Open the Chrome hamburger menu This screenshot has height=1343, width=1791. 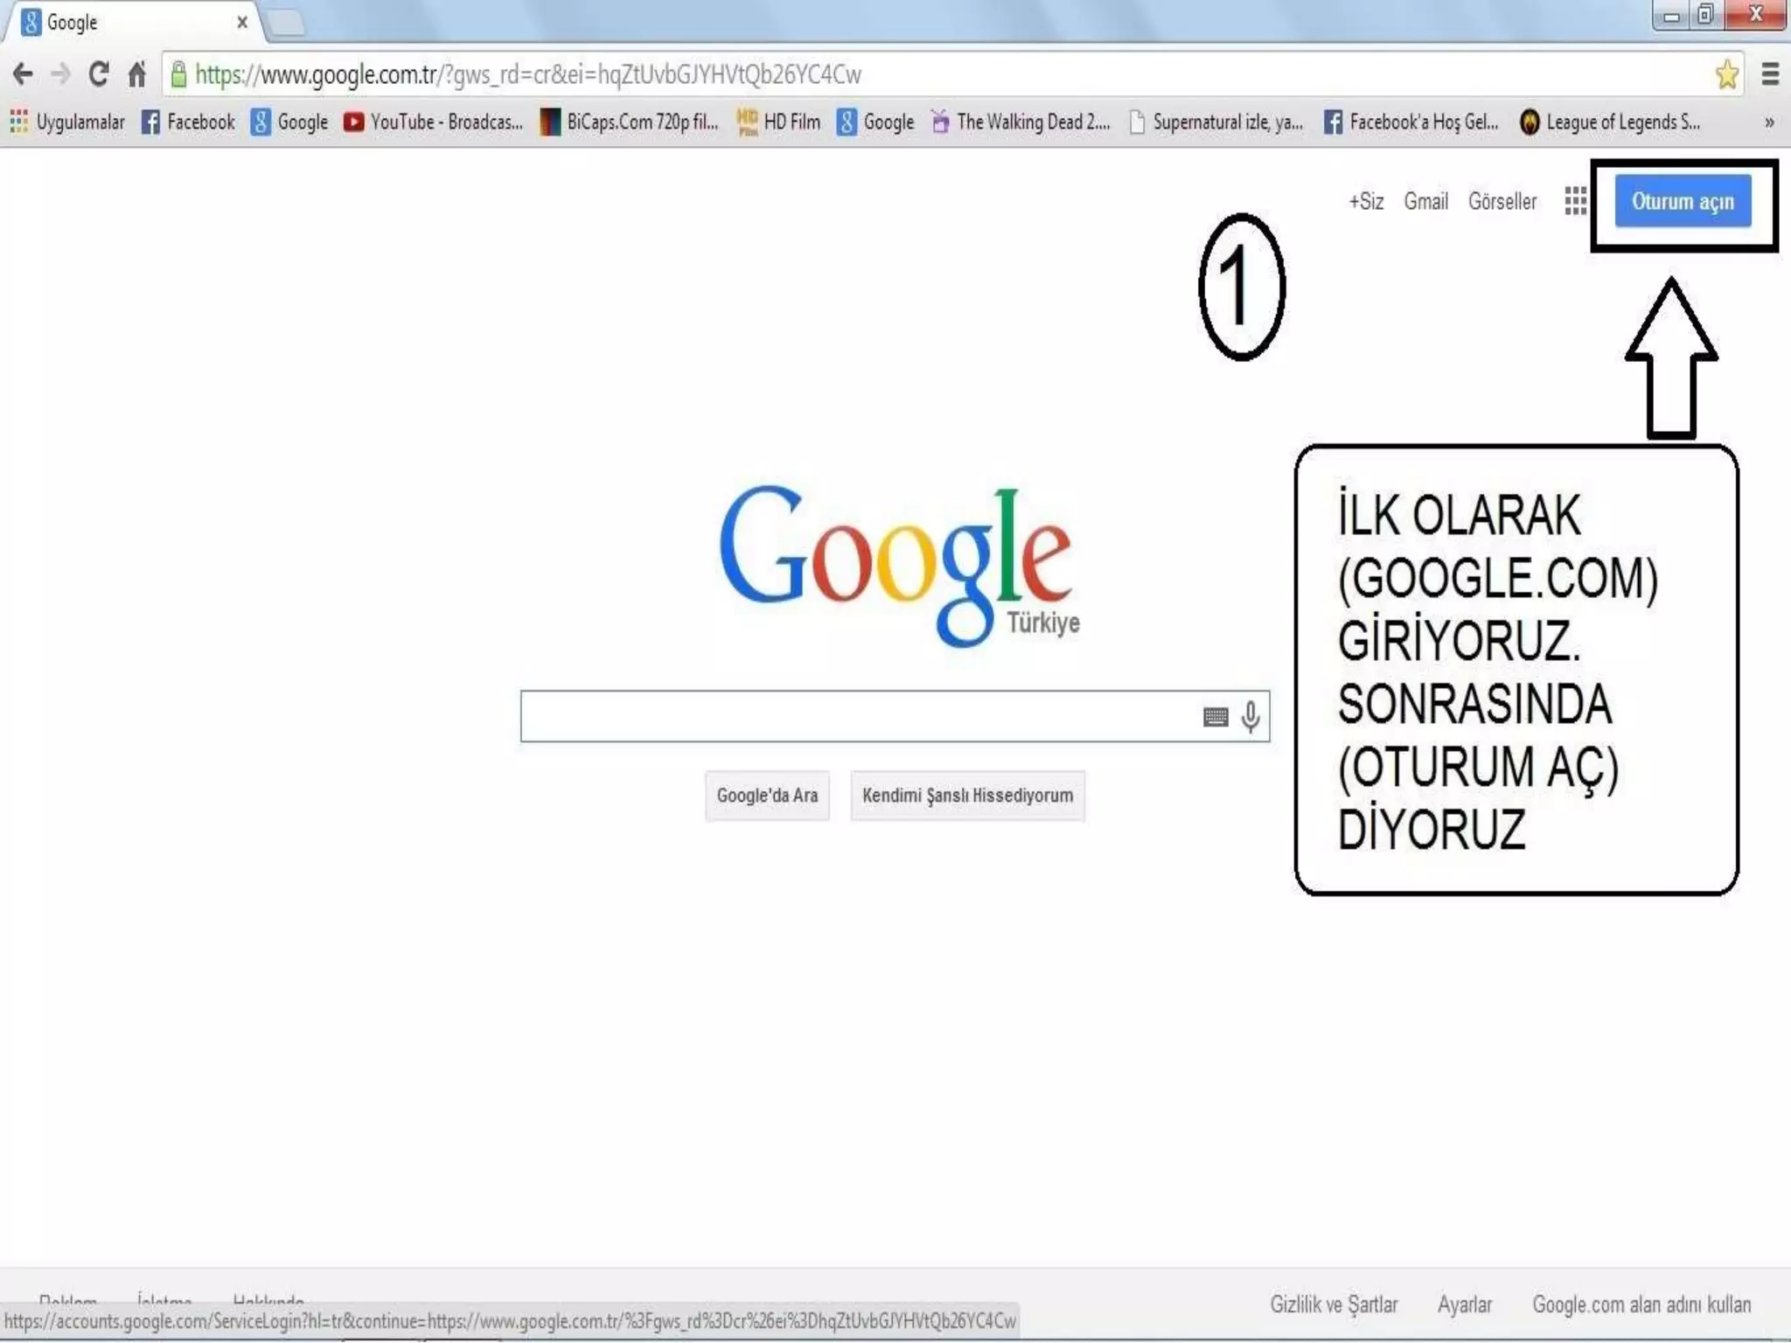pyautogui.click(x=1770, y=74)
